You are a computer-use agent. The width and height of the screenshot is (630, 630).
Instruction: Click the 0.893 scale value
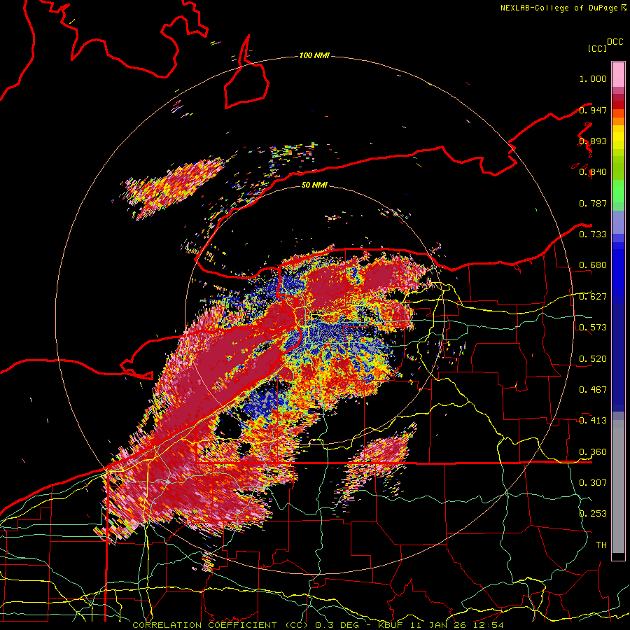(593, 141)
